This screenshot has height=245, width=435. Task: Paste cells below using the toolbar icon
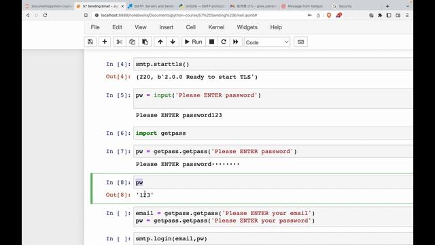(145, 42)
